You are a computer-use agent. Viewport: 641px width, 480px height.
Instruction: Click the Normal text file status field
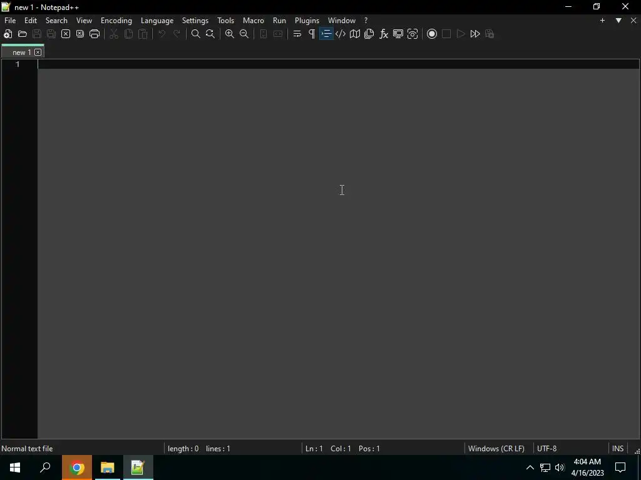(x=82, y=449)
